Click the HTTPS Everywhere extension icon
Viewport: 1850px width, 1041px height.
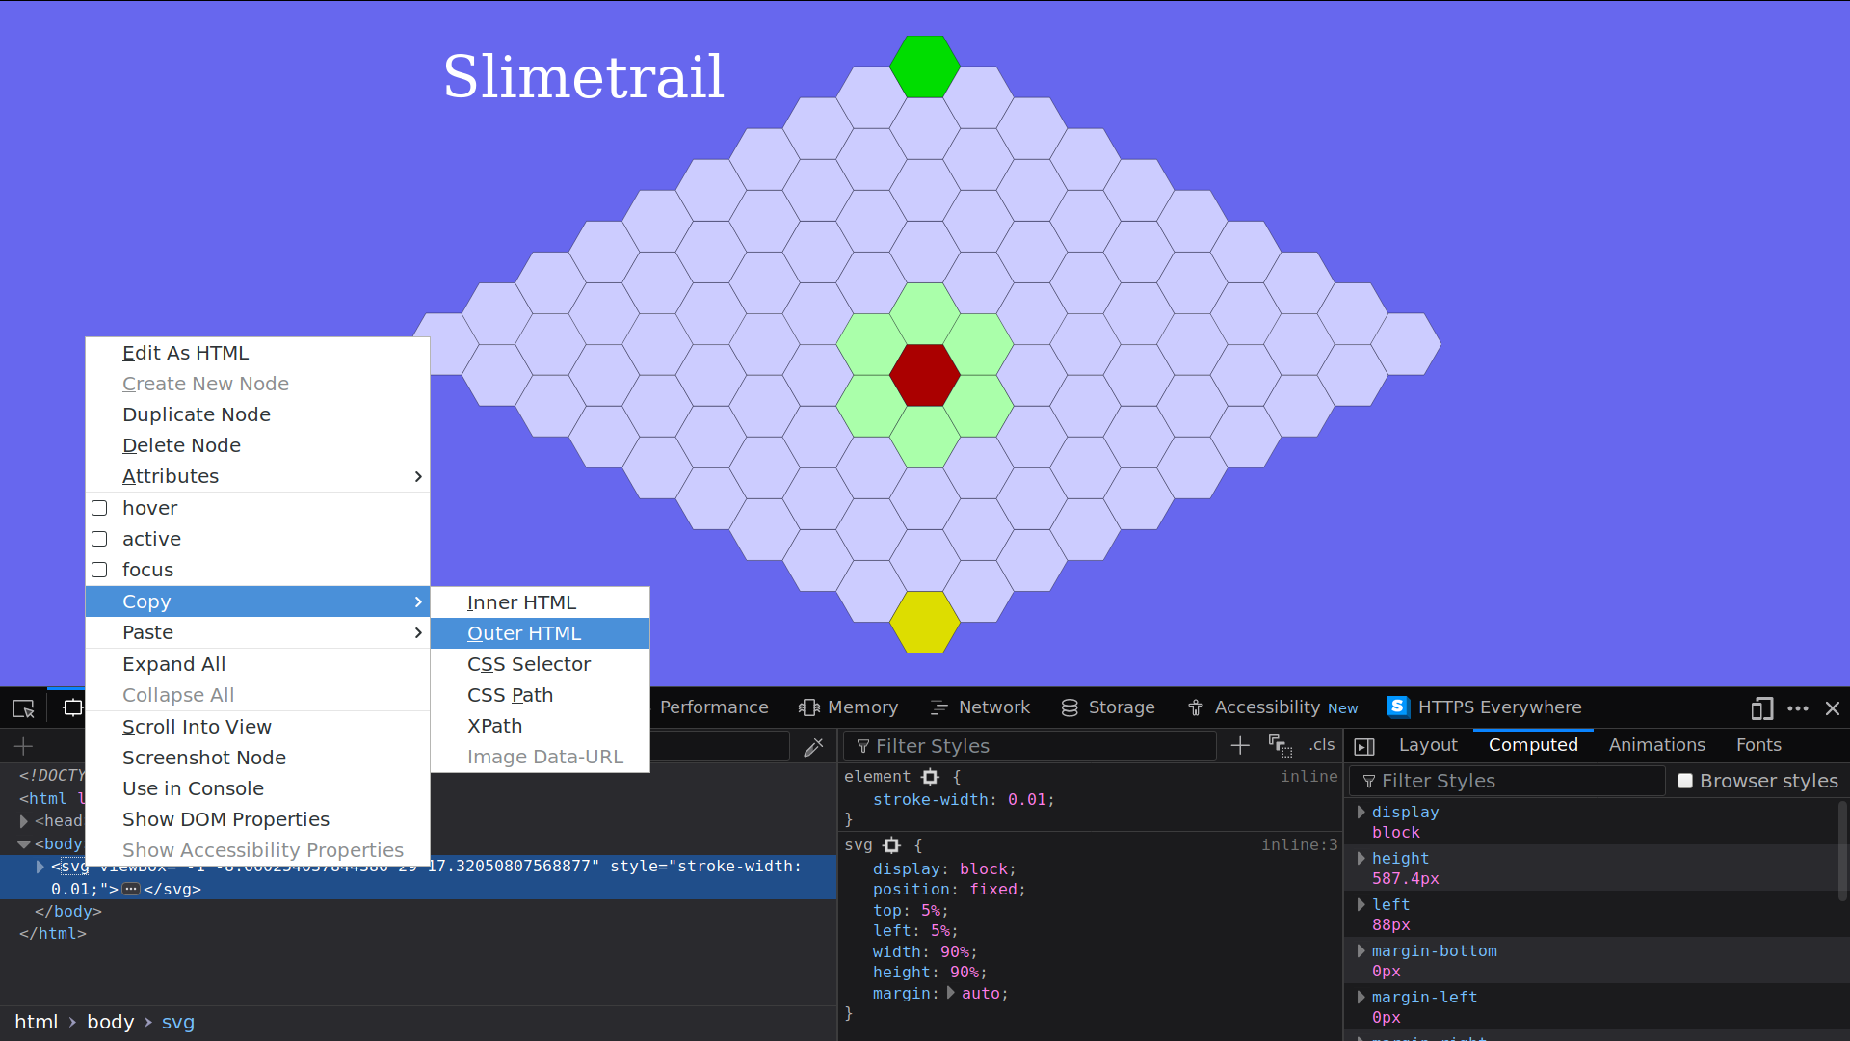coord(1396,707)
